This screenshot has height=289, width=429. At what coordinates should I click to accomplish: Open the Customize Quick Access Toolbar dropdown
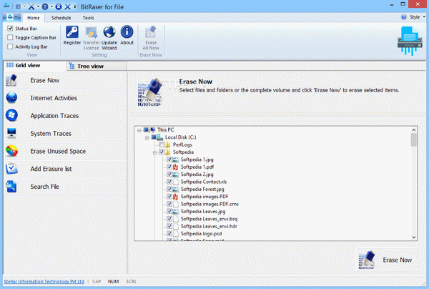click(x=74, y=6)
